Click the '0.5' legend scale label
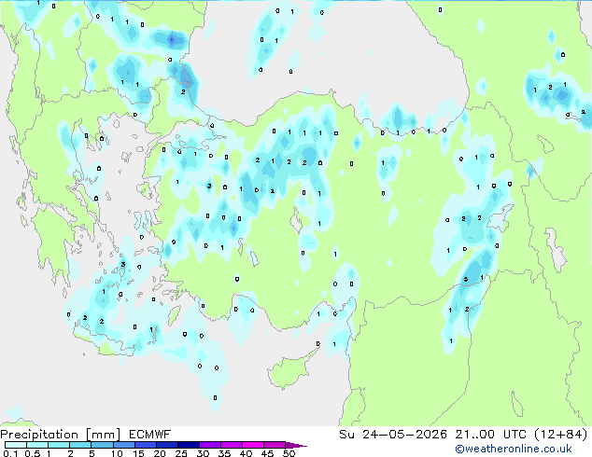Screen dimensions: 592x457 coord(32,453)
